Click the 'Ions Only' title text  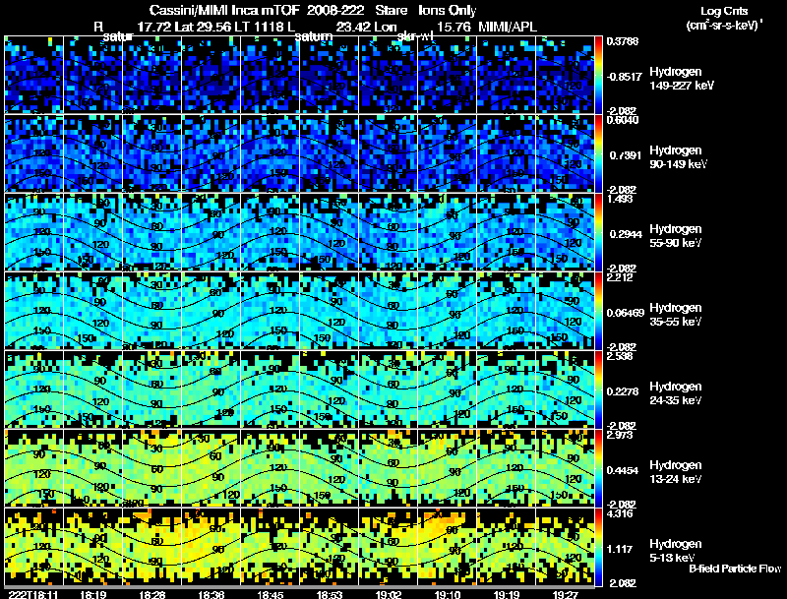[448, 11]
